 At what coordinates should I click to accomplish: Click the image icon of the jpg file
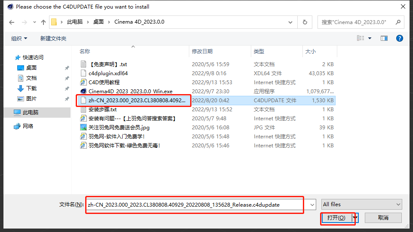pyautogui.click(x=83, y=128)
